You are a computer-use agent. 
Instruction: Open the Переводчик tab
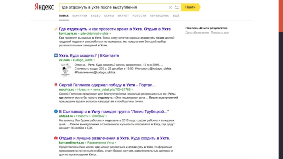pyautogui.click(x=160, y=16)
